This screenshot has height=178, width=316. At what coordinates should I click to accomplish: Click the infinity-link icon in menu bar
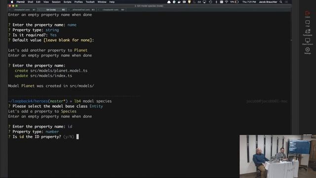199,2
